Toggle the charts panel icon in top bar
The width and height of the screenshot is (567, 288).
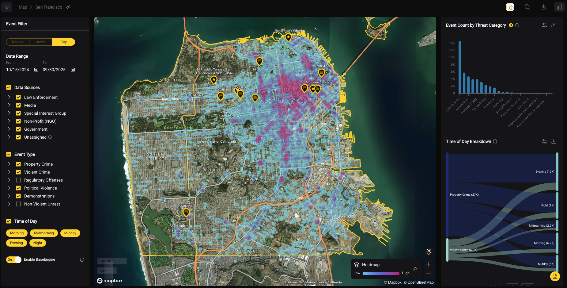pos(559,7)
